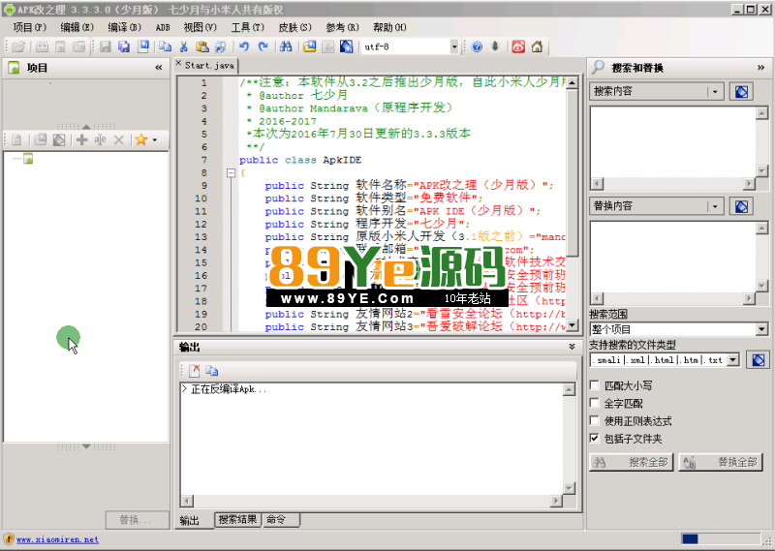Image resolution: width=775 pixels, height=551 pixels.
Task: Click the grey save disk icon
Action: 105,46
